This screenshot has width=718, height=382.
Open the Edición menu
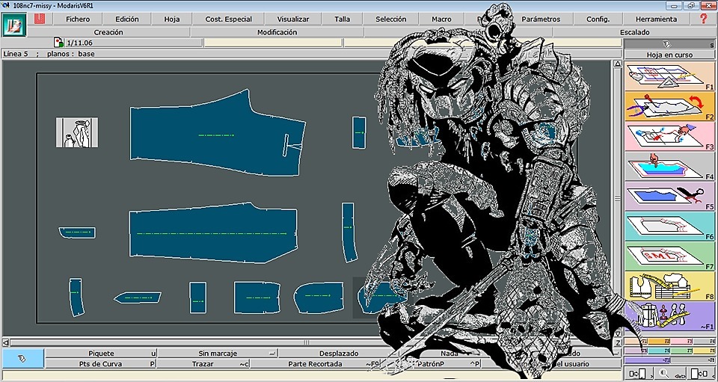point(127,19)
